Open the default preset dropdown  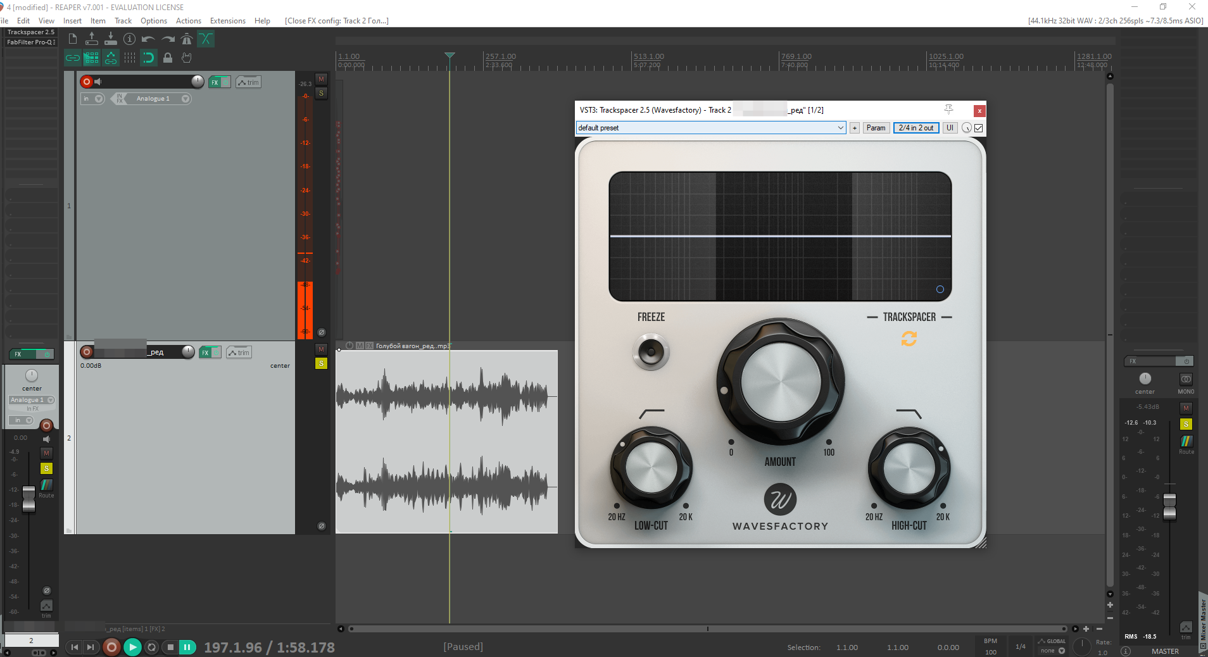tap(711, 128)
